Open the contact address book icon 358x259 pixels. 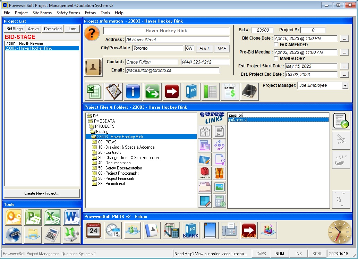coord(93,67)
